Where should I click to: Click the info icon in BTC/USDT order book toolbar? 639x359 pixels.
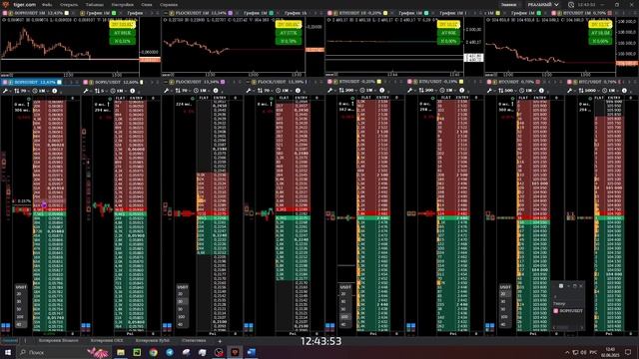(x=624, y=91)
